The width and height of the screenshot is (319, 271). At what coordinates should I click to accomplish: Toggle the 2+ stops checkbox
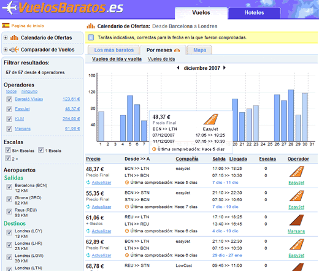tap(8, 158)
